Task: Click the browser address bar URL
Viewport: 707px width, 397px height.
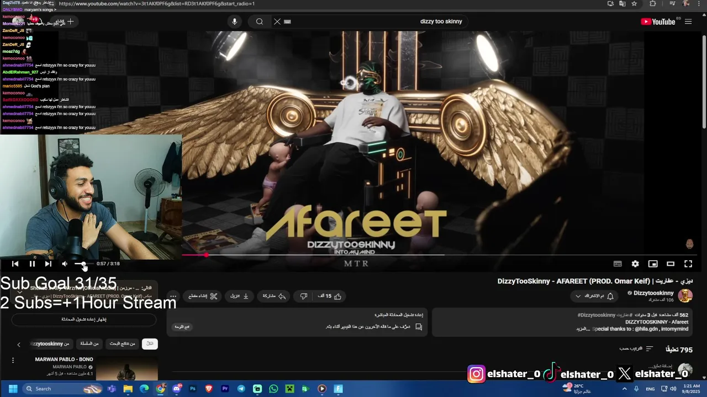Action: 156,3
